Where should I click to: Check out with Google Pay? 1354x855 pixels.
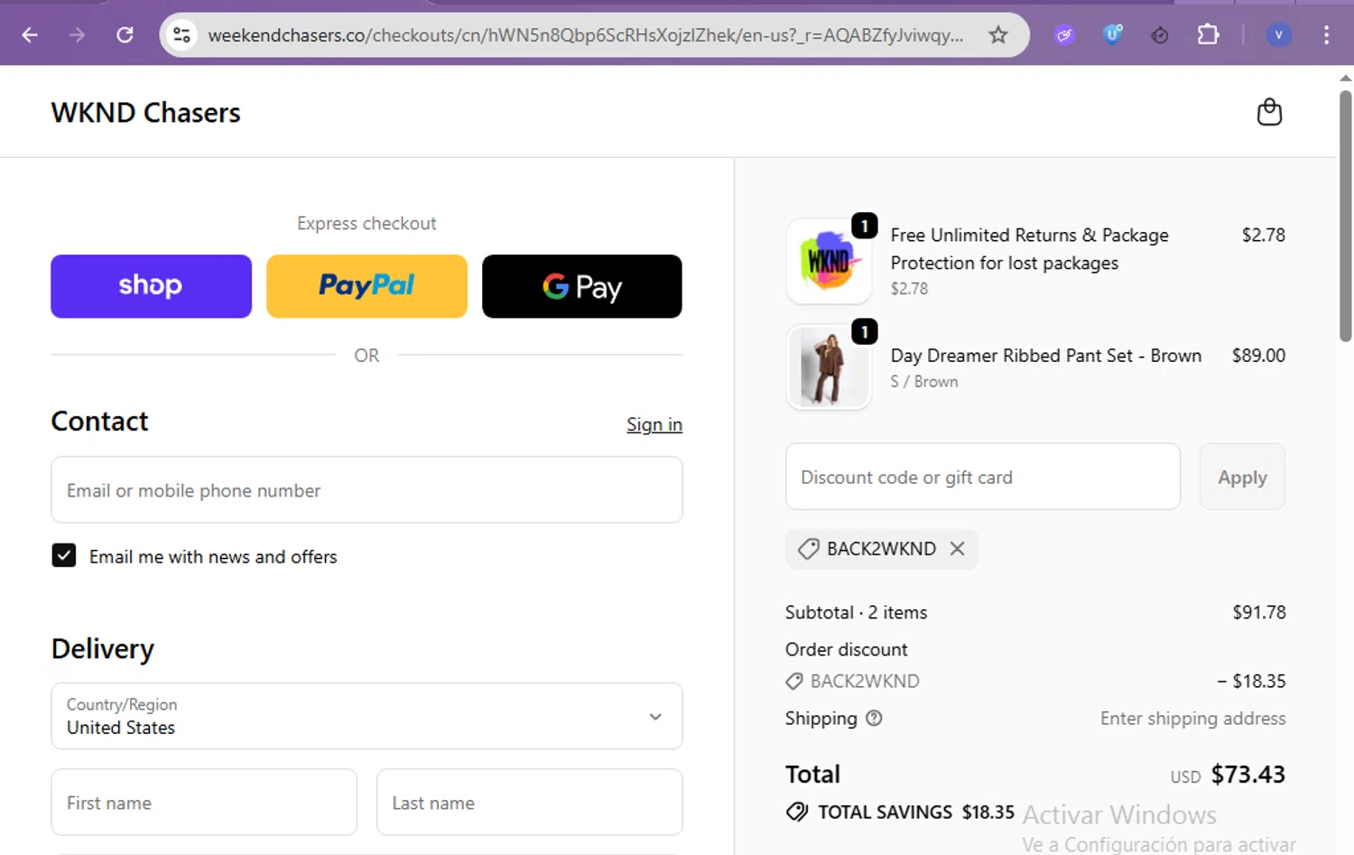coord(582,286)
